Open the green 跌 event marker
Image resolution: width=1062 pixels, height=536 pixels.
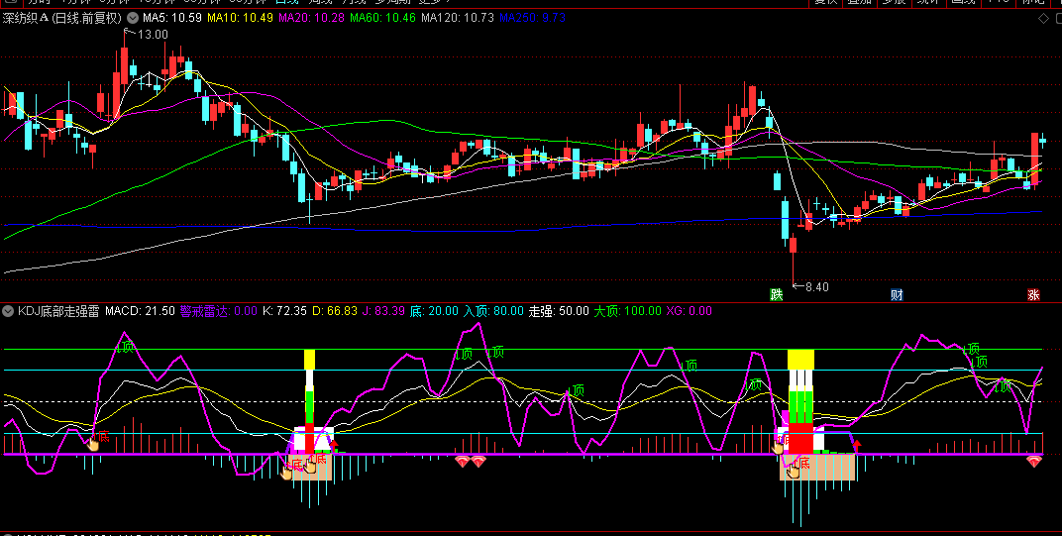tap(776, 294)
